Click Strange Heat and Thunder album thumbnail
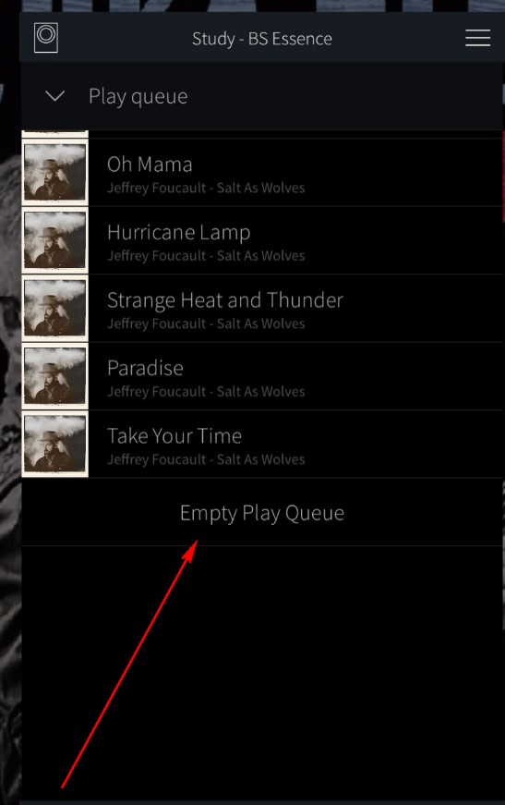Image resolution: width=505 pixels, height=805 pixels. (54, 308)
